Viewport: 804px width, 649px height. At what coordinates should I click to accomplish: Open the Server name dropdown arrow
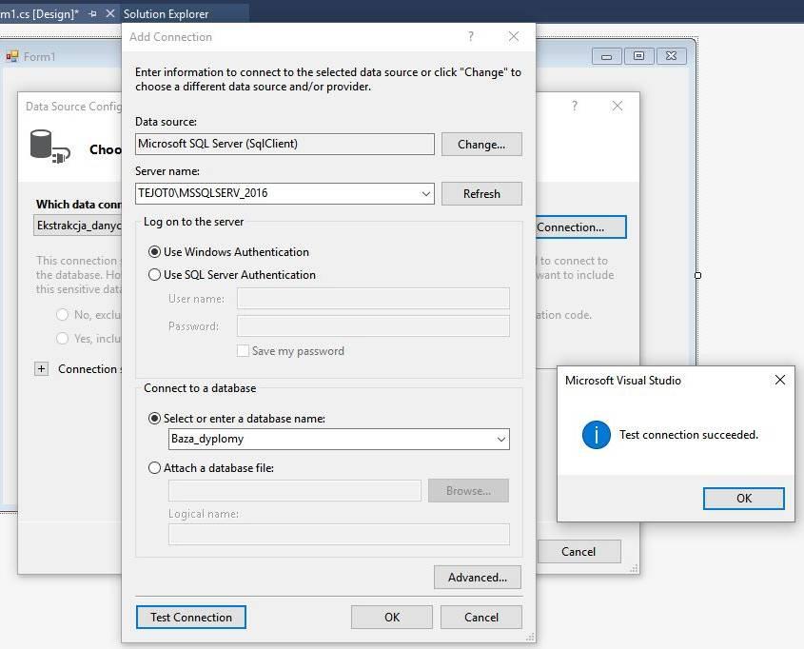coord(425,194)
